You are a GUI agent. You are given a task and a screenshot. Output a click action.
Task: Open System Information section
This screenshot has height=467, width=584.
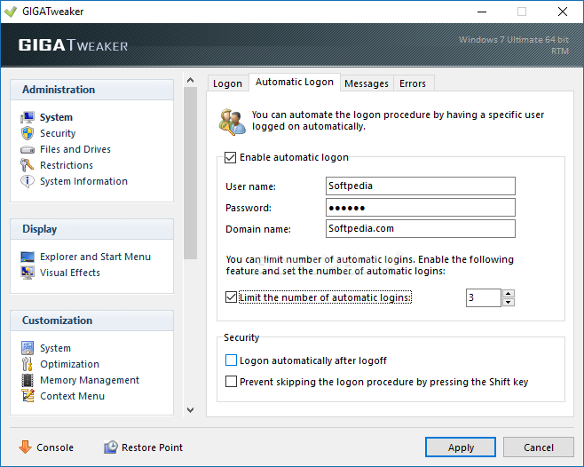(x=83, y=181)
